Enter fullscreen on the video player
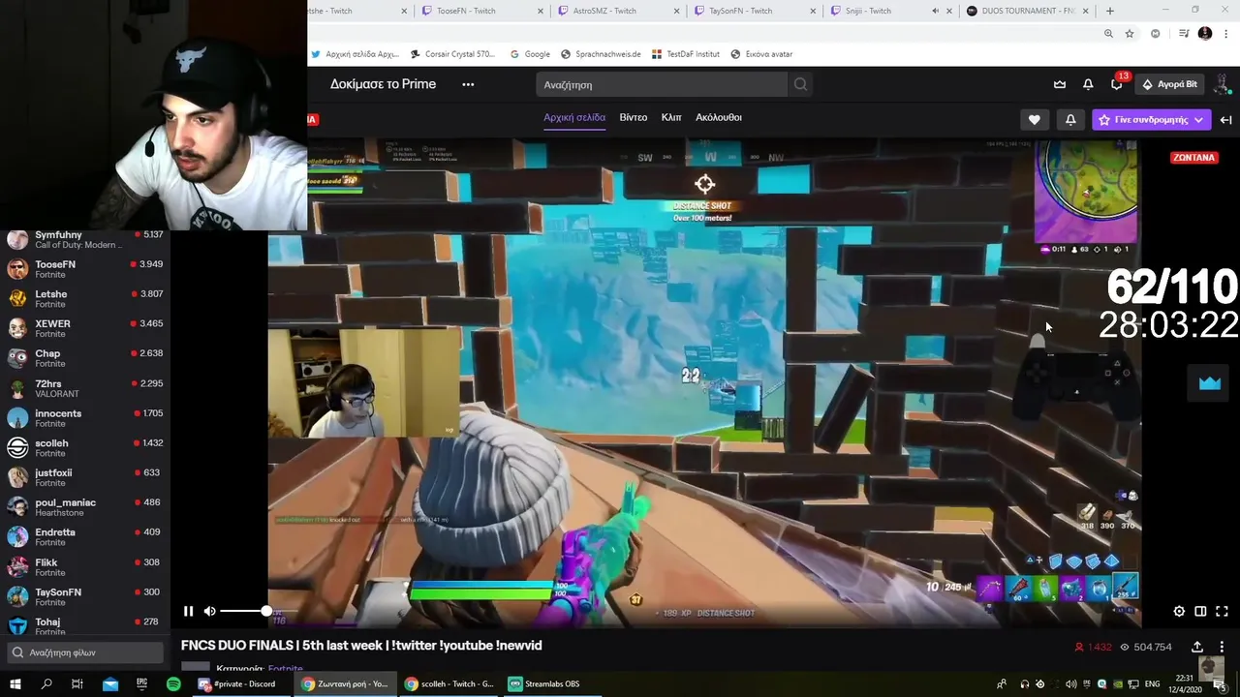Image resolution: width=1240 pixels, height=697 pixels. click(x=1222, y=611)
